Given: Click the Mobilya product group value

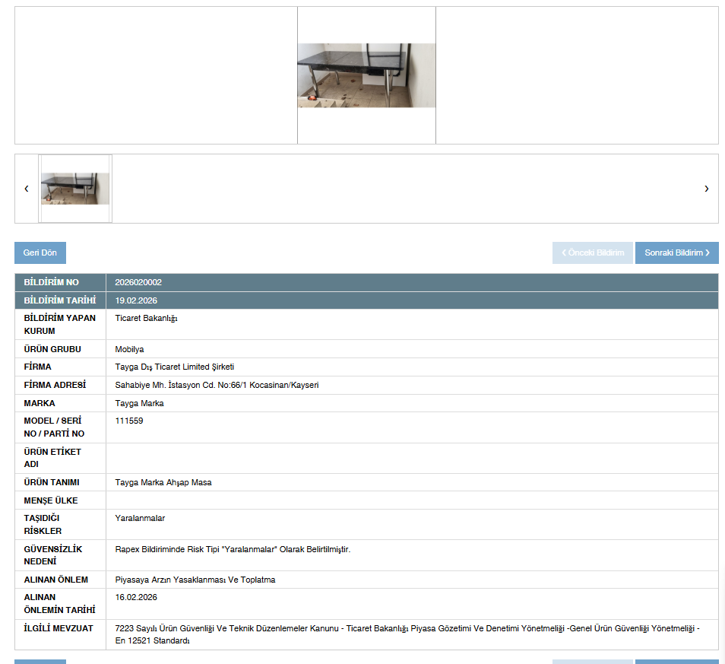Looking at the screenshot, I should coord(129,349).
